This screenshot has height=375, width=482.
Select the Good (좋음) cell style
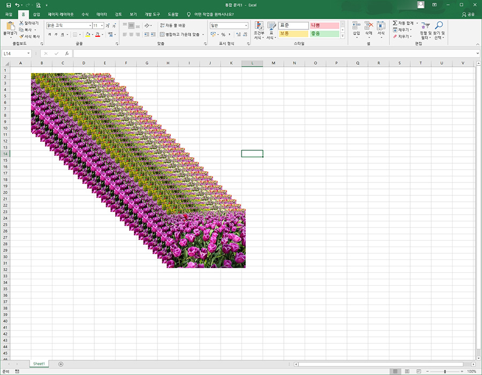click(325, 34)
